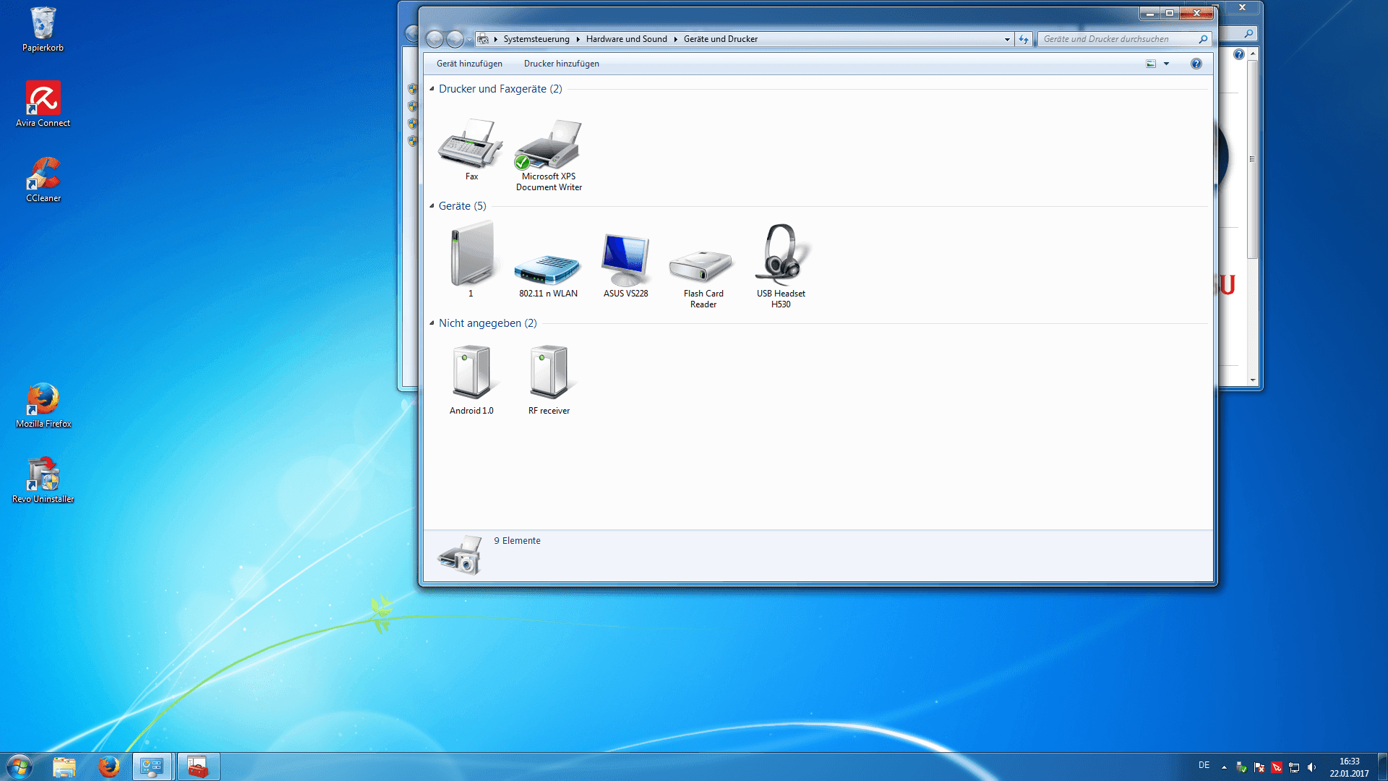Click the Avira tray icon
Image resolution: width=1388 pixels, height=781 pixels.
coord(1277,767)
